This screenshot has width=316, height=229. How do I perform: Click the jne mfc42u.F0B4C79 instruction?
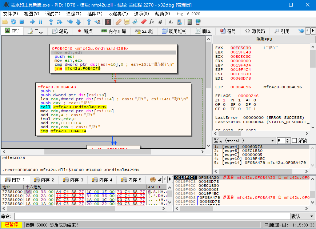click(77, 68)
